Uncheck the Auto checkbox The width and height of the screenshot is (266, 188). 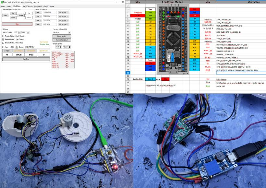pyautogui.click(x=4, y=47)
